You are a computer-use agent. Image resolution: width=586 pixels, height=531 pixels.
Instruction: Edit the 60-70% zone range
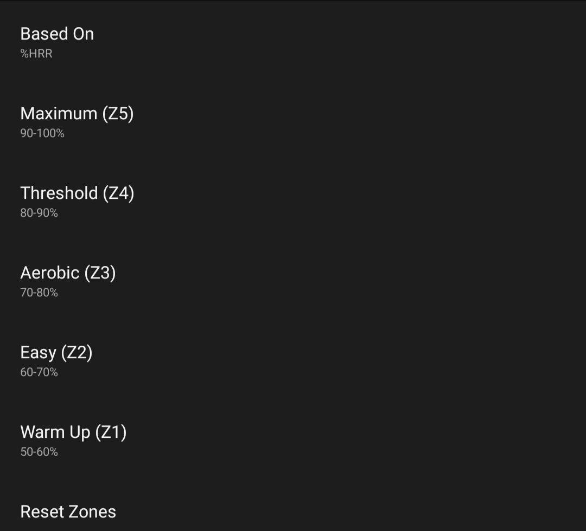tap(39, 372)
